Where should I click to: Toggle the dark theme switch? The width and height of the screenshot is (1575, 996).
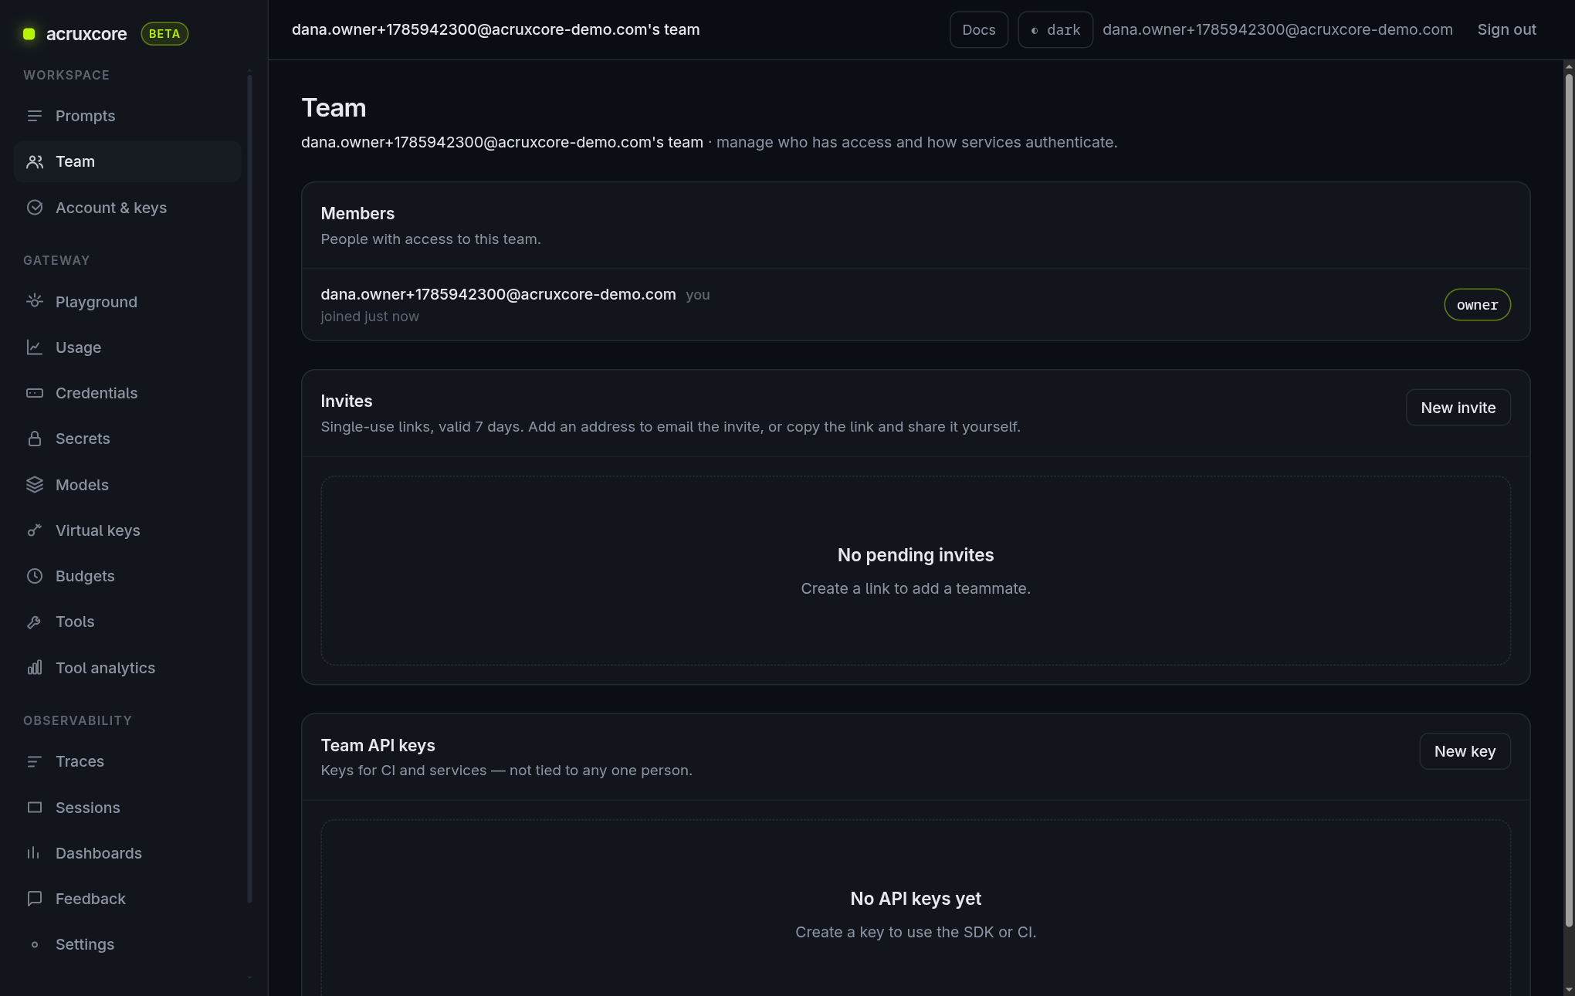point(1055,30)
